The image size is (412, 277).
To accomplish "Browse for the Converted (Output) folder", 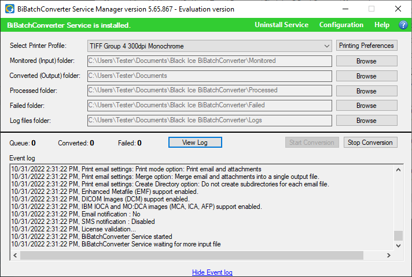I will point(366,76).
